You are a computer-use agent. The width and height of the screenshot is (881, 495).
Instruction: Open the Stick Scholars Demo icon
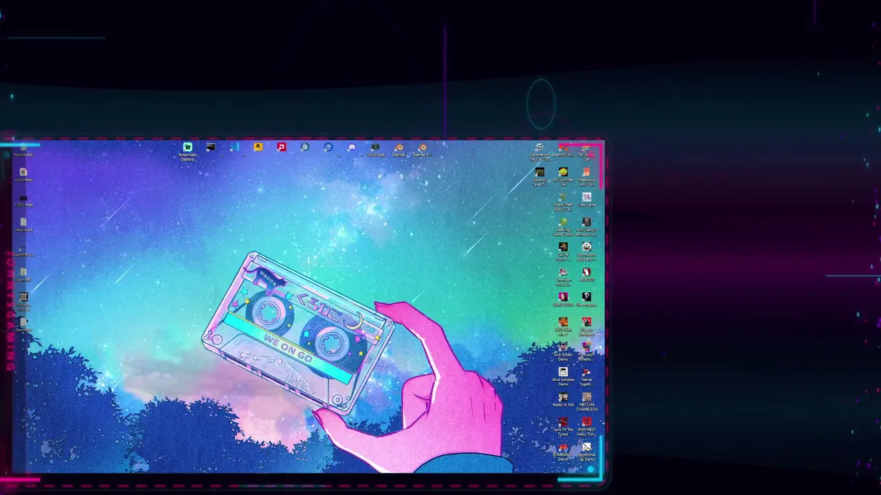(x=563, y=377)
